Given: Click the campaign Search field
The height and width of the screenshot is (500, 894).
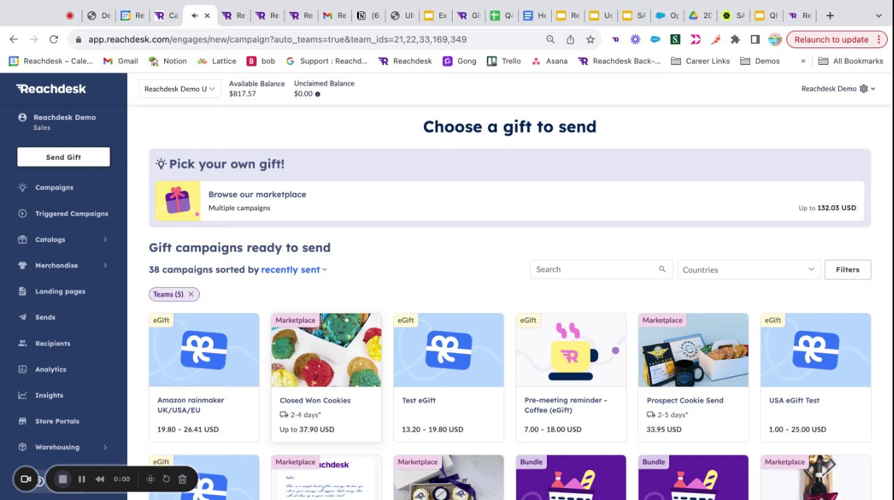Looking at the screenshot, I should tap(601, 270).
